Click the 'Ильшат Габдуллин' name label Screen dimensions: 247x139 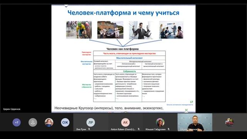[156, 129]
